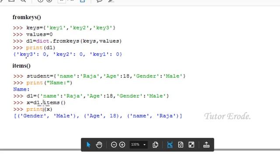The width and height of the screenshot is (280, 157).
Task: Zoom in with the plus button
Action: point(122,145)
